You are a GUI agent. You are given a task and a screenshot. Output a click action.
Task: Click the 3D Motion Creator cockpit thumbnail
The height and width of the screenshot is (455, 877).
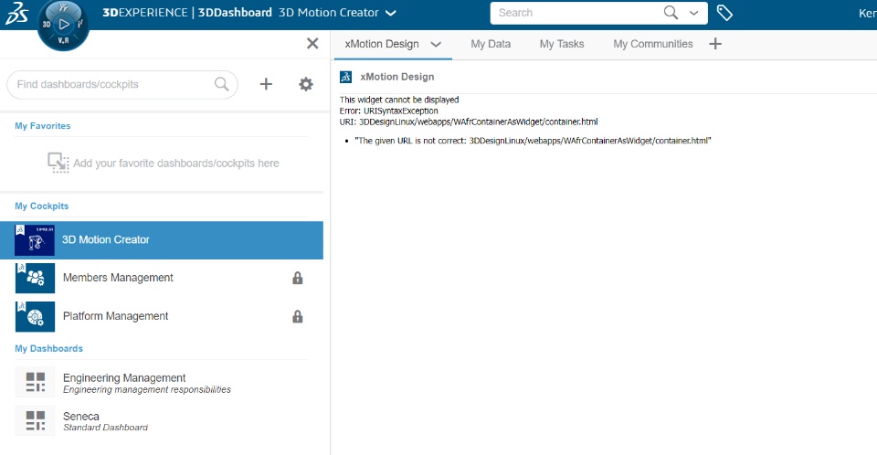[x=35, y=240]
